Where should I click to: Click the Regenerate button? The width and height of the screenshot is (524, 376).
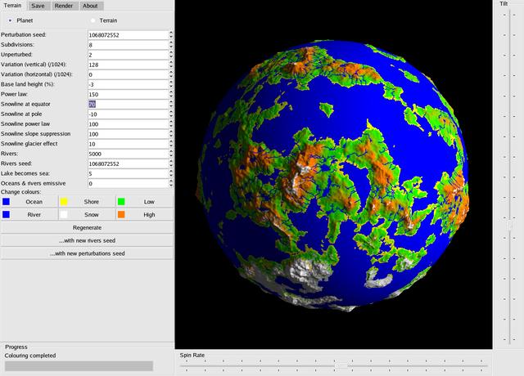pos(88,227)
